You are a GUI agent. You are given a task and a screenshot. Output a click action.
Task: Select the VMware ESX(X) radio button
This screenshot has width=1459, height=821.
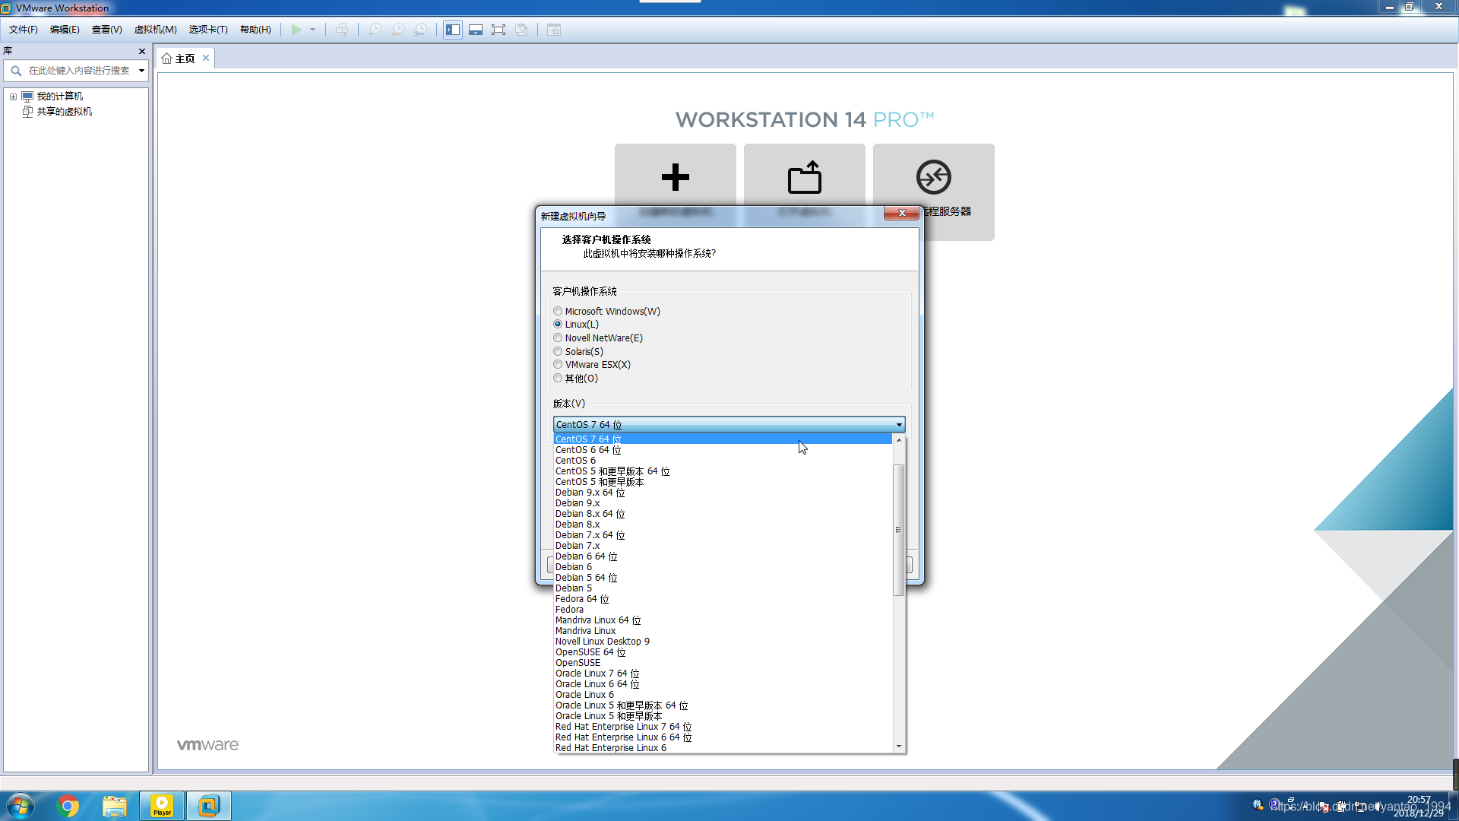558,364
